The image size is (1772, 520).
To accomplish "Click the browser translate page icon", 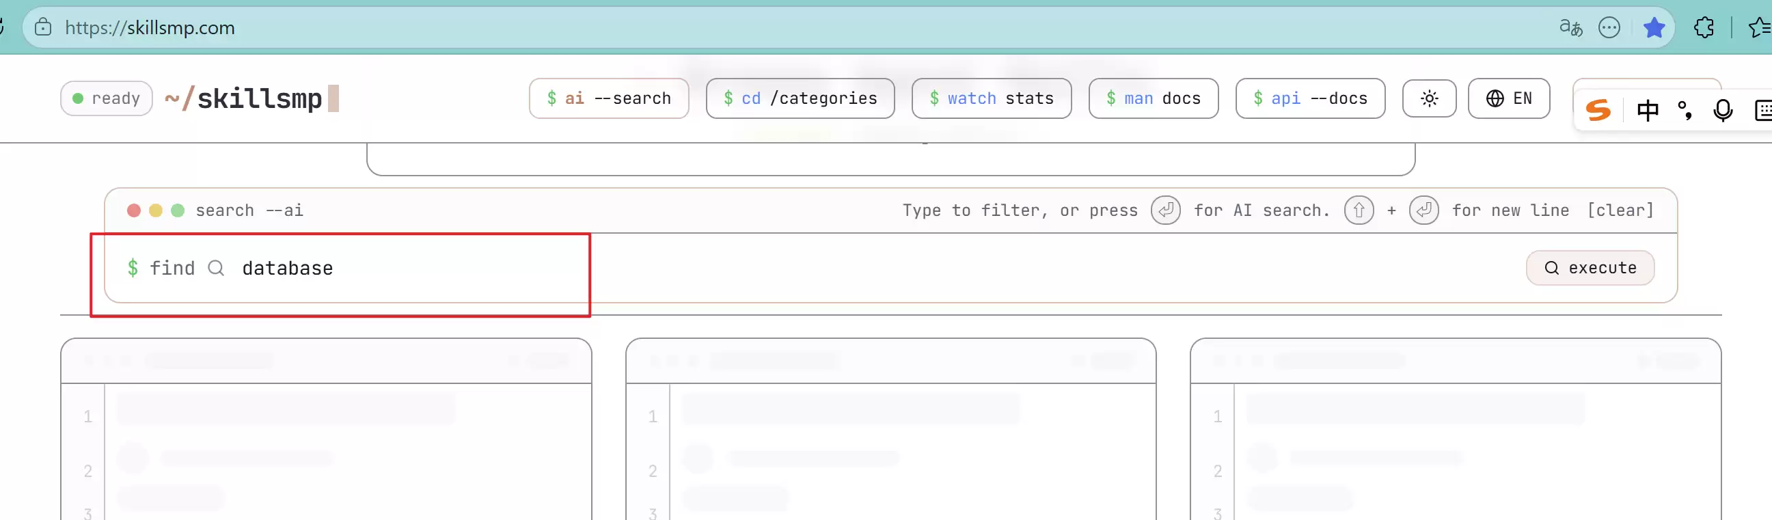I will pyautogui.click(x=1570, y=27).
